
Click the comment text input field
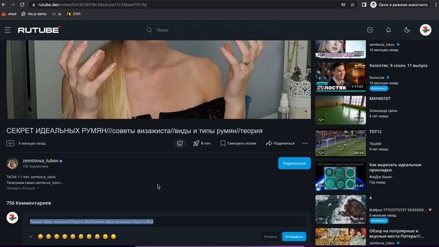pyautogui.click(x=167, y=222)
